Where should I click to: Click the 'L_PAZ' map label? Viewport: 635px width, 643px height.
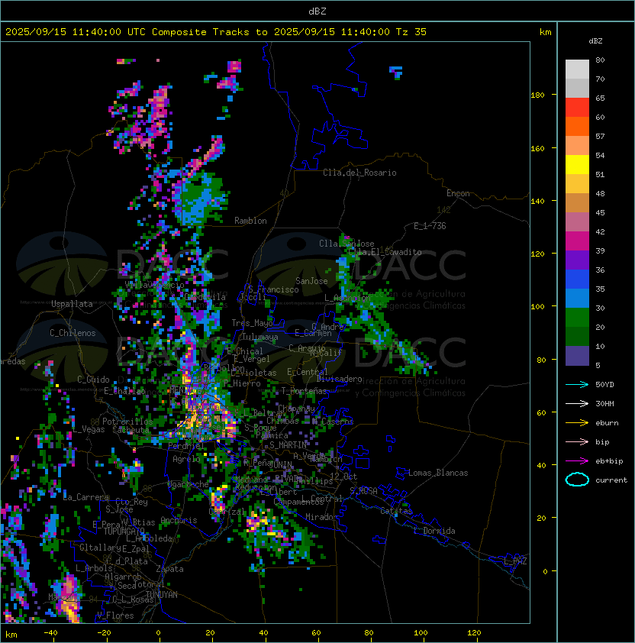[515, 561]
